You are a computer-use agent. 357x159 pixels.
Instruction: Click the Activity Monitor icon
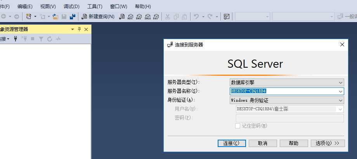click(226, 17)
